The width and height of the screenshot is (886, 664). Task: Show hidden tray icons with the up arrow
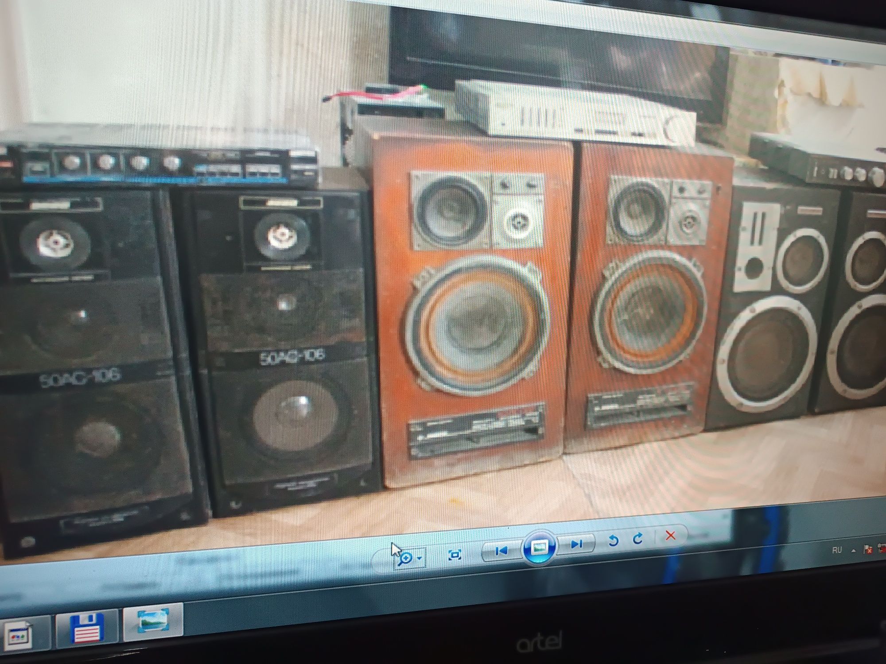click(x=853, y=550)
